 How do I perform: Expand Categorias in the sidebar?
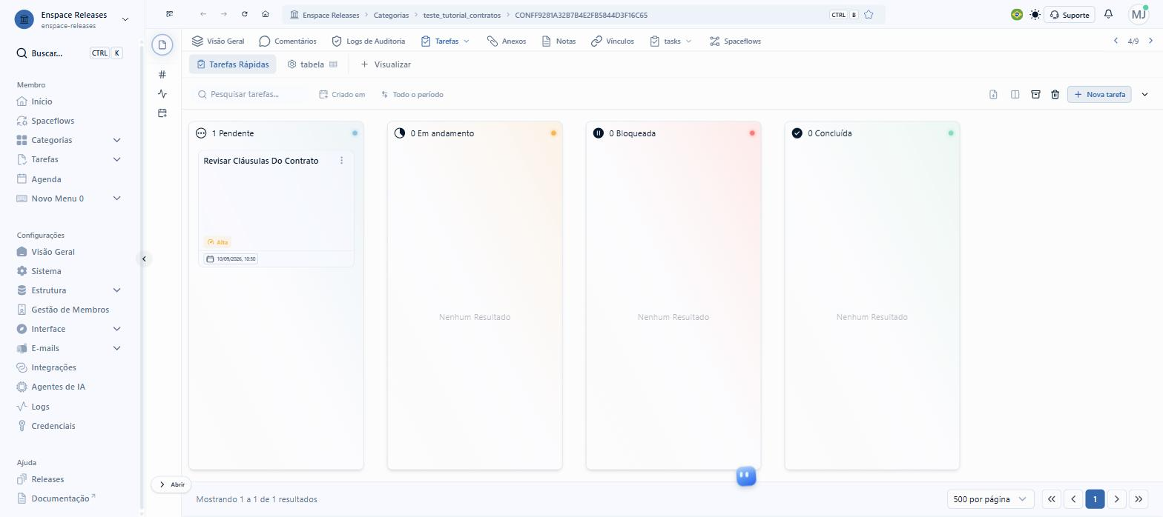pos(116,140)
